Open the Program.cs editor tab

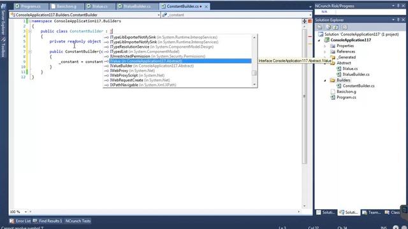(31, 6)
